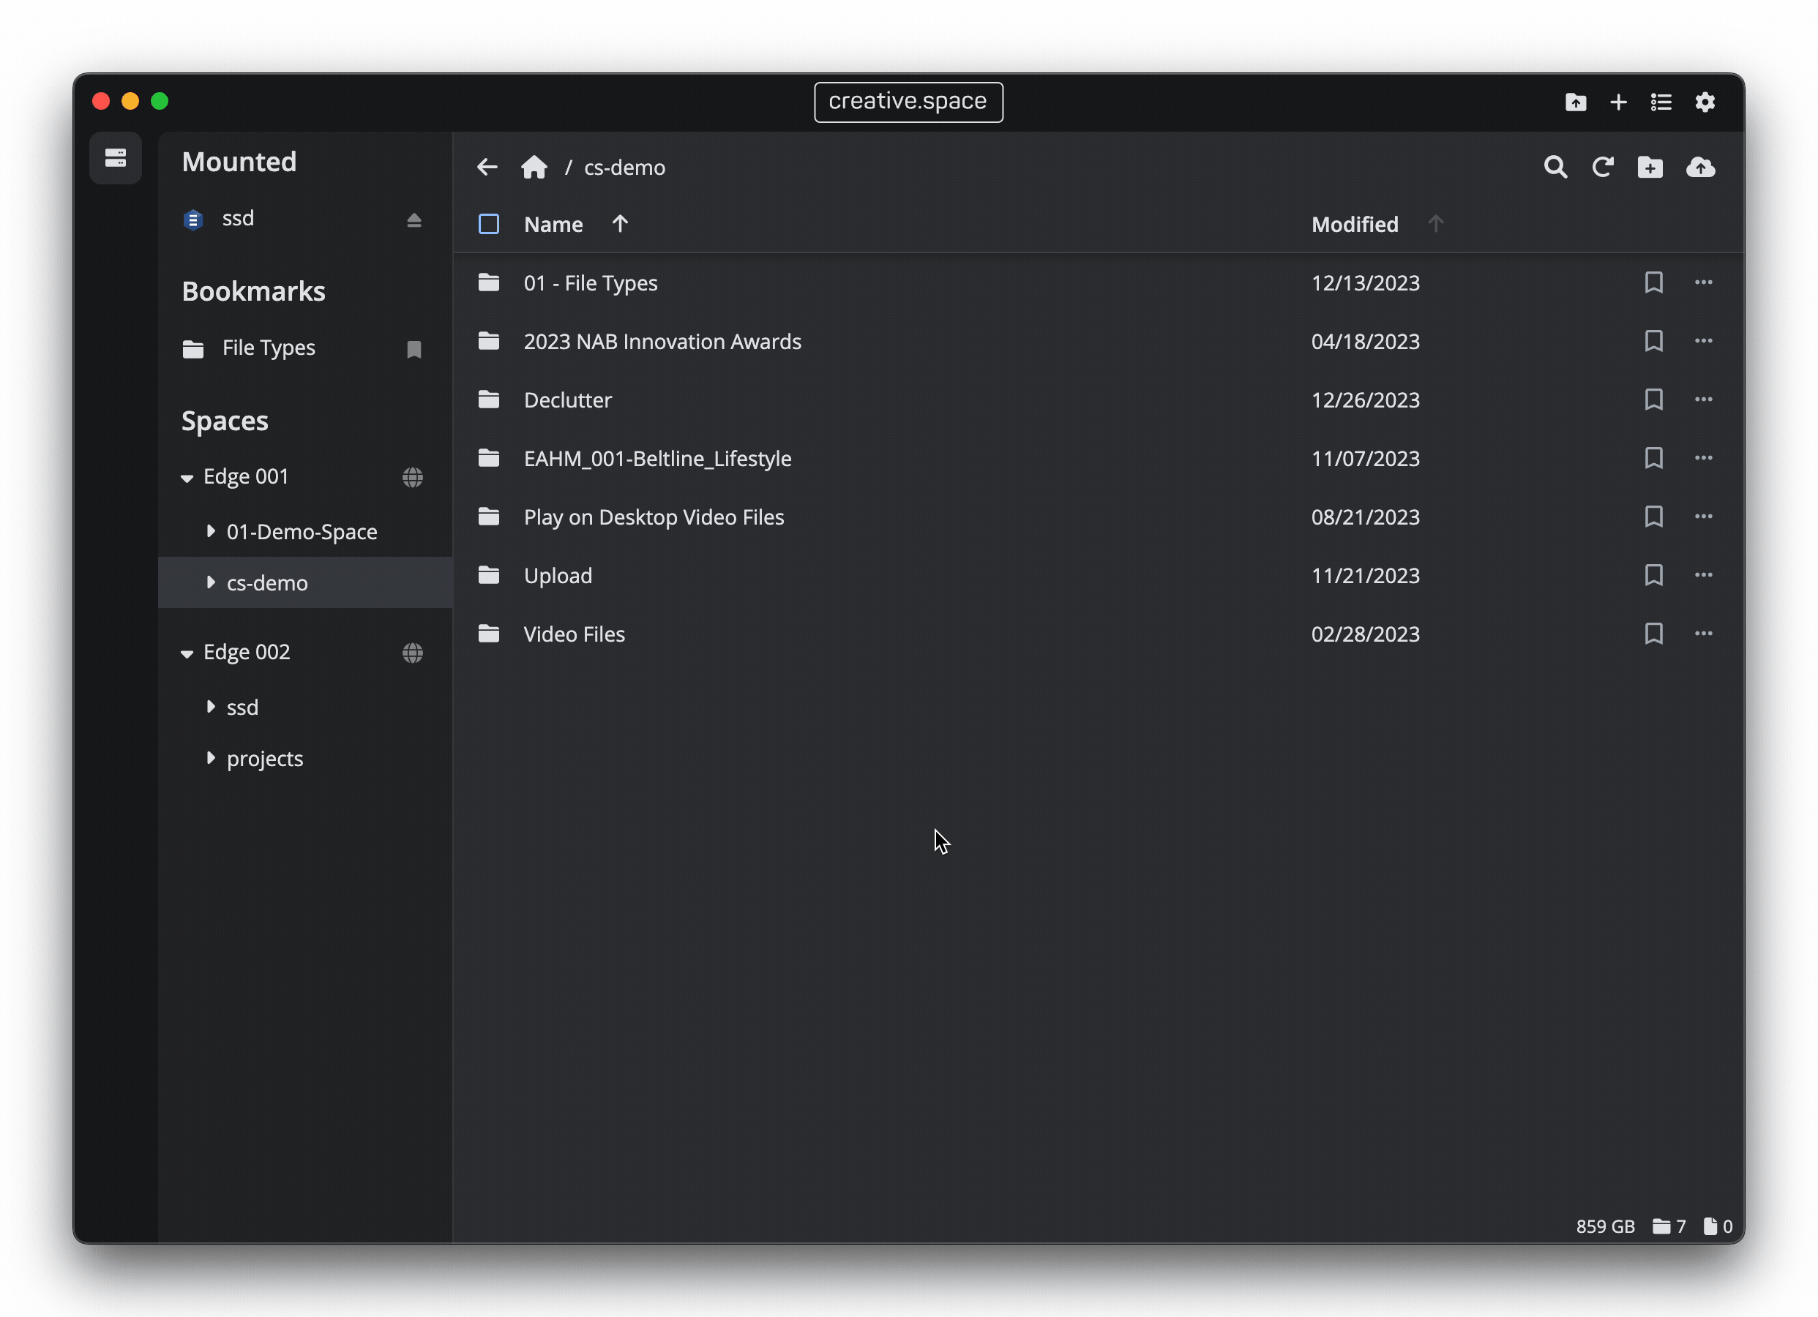Click the Declutter row folder icon
Image resolution: width=1818 pixels, height=1317 pixels.
click(x=489, y=399)
